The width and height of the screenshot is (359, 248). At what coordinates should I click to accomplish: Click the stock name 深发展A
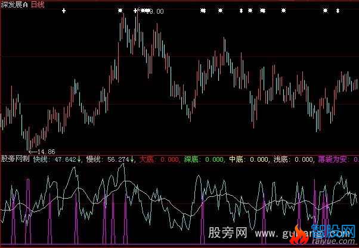[14, 5]
